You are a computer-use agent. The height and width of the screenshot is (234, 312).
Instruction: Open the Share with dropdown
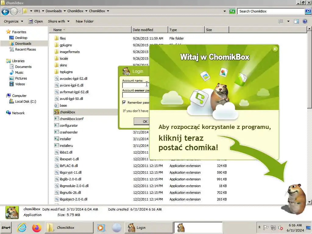tap(59, 21)
